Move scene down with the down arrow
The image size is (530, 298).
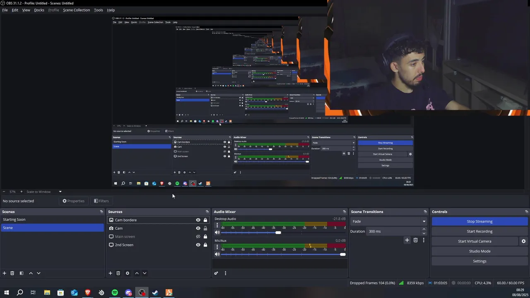pos(39,273)
